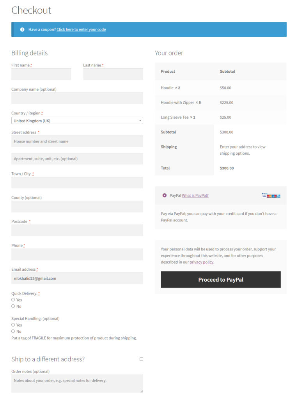
Task: Select Yes for Quick Delivery
Action: [x=13, y=300]
